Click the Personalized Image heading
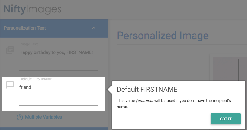 tap(163, 36)
